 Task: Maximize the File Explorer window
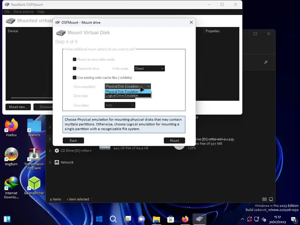[x=255, y=34]
